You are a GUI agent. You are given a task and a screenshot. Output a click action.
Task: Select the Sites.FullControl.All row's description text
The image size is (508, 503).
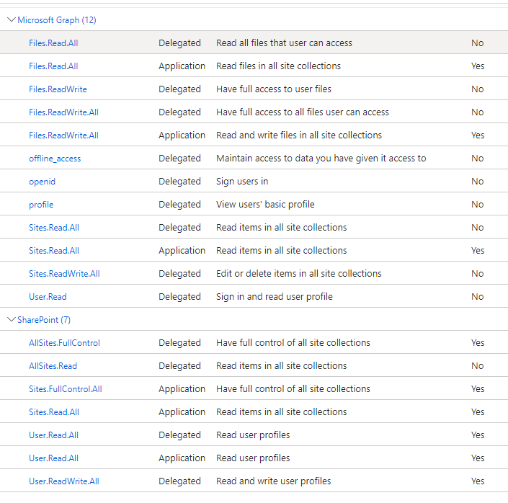pos(293,389)
